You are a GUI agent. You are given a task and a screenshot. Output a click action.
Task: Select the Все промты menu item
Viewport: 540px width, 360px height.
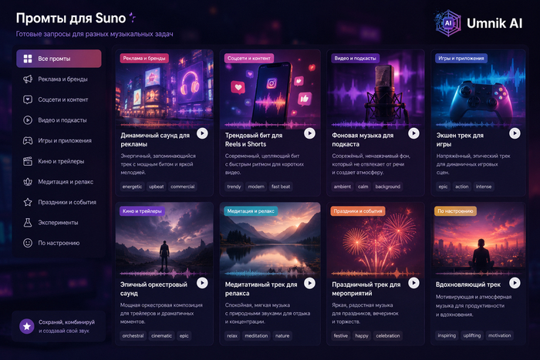tap(59, 59)
